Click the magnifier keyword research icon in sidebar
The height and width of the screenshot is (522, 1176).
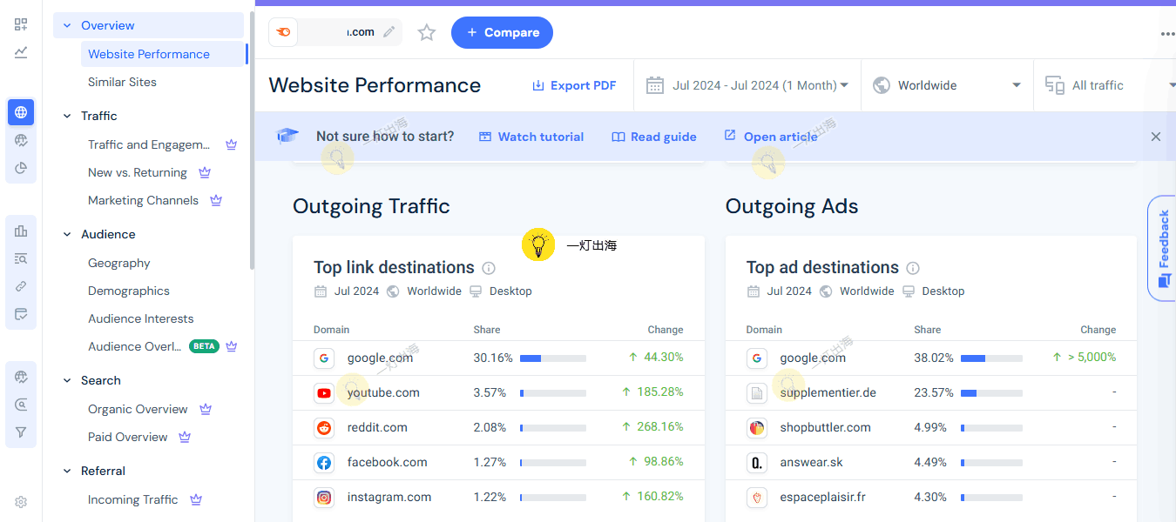point(21,405)
